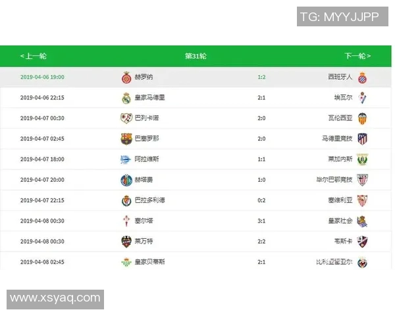
Task: Click the Real Betis (皇家贝蒂斯) crest
Action: coord(126,262)
